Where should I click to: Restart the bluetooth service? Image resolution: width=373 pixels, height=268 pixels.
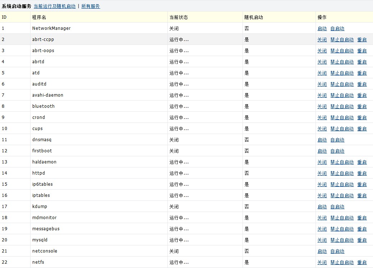coord(362,107)
